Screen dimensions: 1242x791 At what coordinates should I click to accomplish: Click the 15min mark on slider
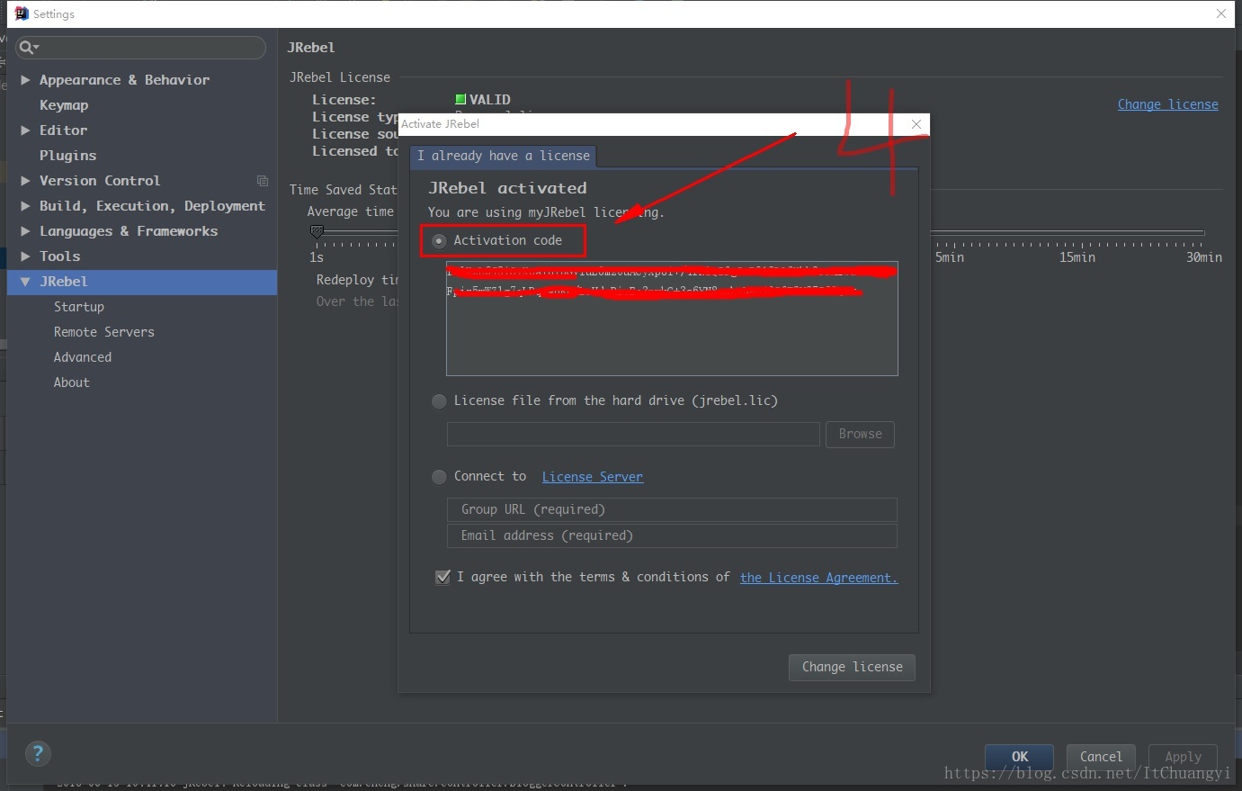click(1077, 257)
